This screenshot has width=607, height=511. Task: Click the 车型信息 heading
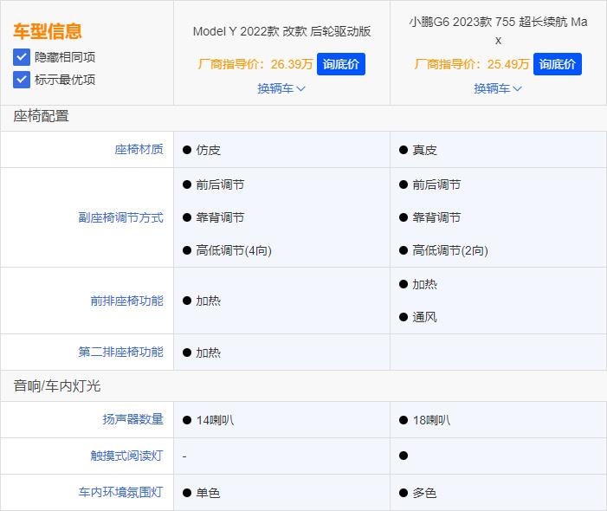click(x=48, y=31)
